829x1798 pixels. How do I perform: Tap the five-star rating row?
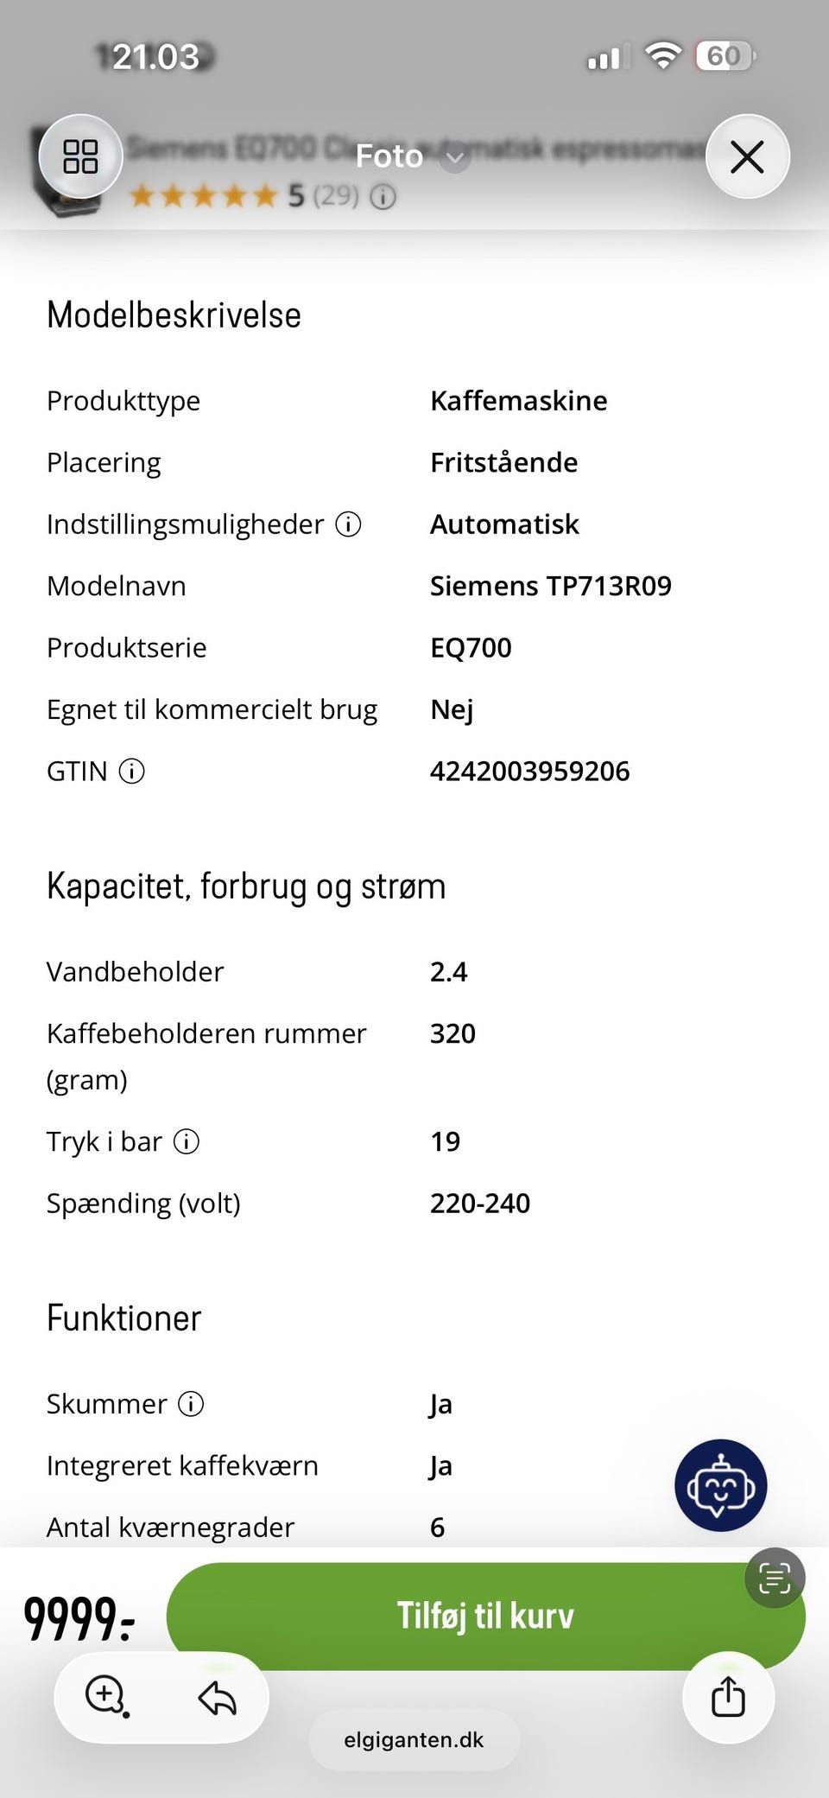coord(204,196)
